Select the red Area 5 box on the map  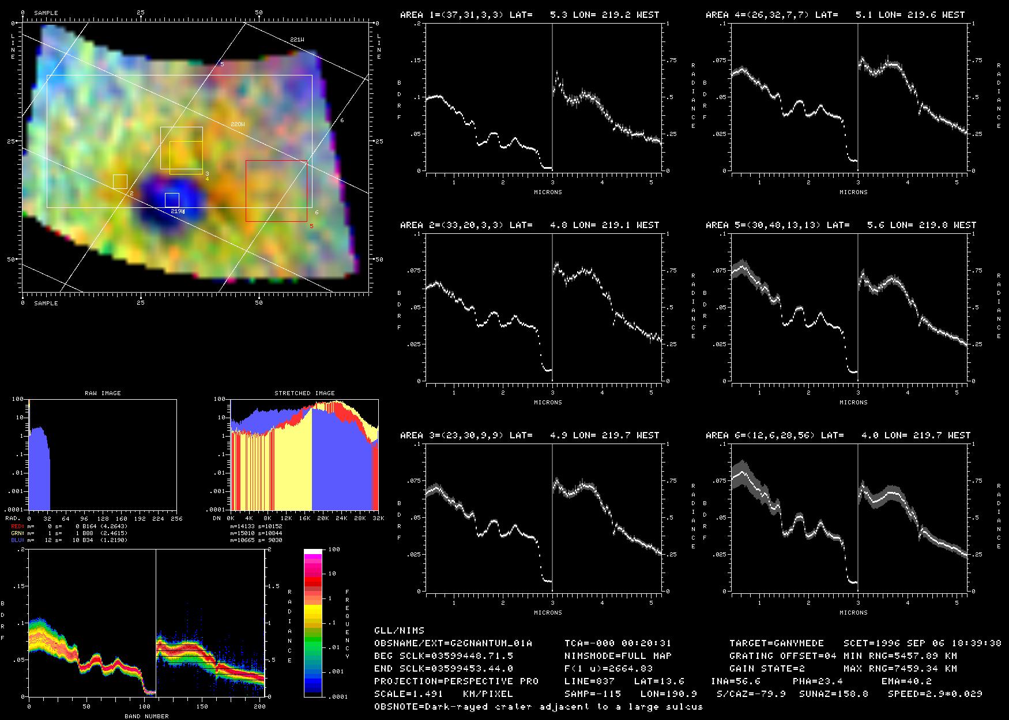coord(276,191)
